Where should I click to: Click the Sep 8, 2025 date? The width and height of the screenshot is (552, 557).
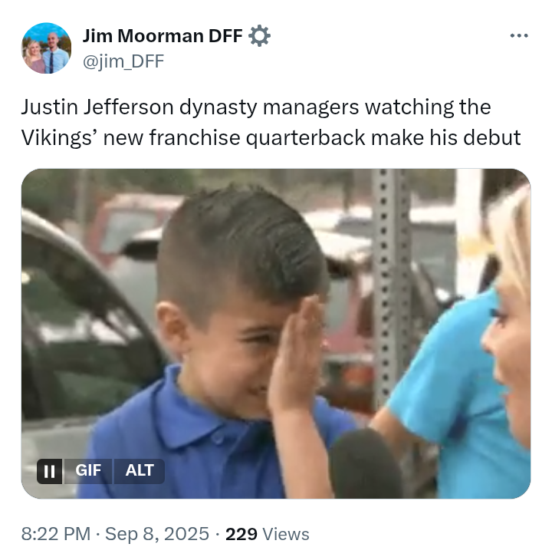[157, 534]
